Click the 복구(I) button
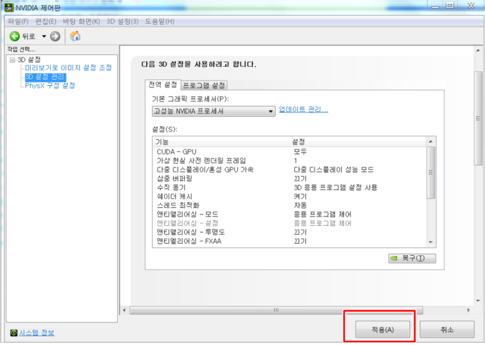This screenshot has width=485, height=345. [412, 258]
